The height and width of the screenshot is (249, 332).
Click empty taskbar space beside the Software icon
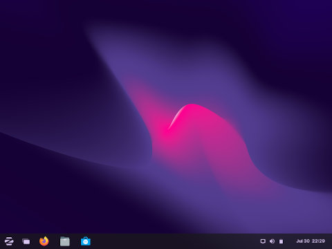[173, 241]
